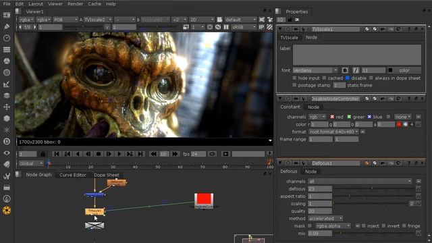The height and width of the screenshot is (243, 432).
Task: Open the Color nodes wheel icon
Action: [7, 61]
